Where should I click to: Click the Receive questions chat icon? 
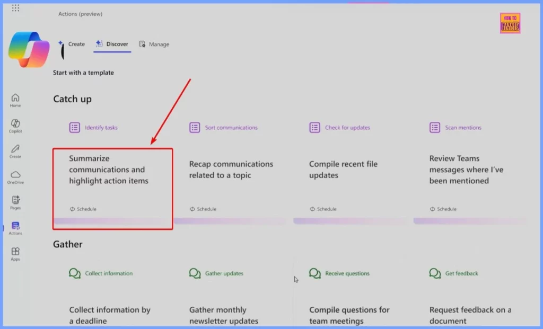(x=315, y=273)
